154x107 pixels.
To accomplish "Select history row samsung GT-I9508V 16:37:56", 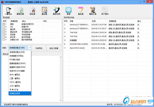I will 107,25.
